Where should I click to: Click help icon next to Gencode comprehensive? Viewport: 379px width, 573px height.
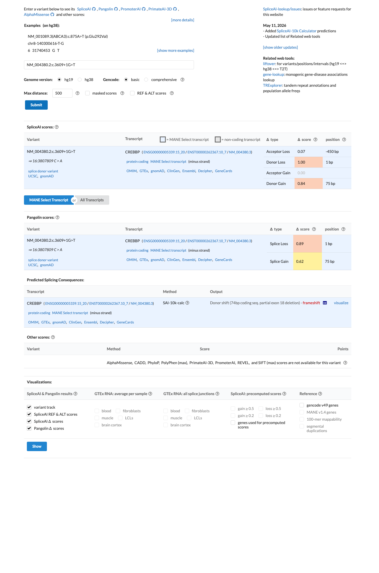[182, 80]
